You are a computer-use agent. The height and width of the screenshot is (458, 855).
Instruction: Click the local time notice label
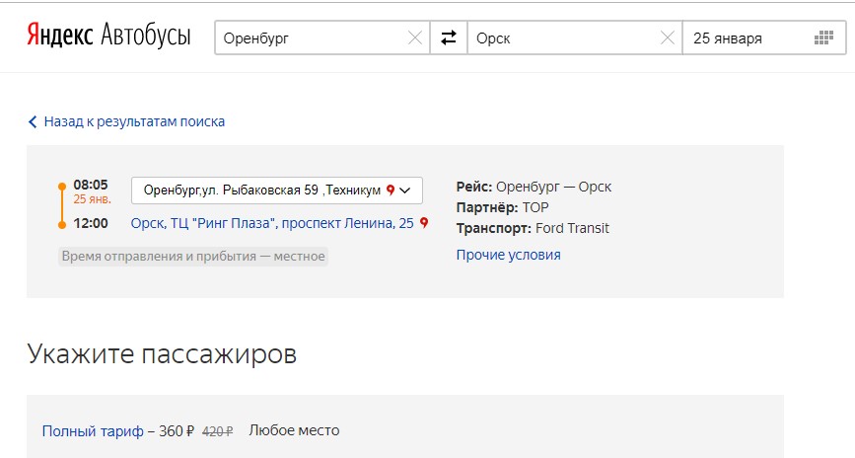pos(193,256)
